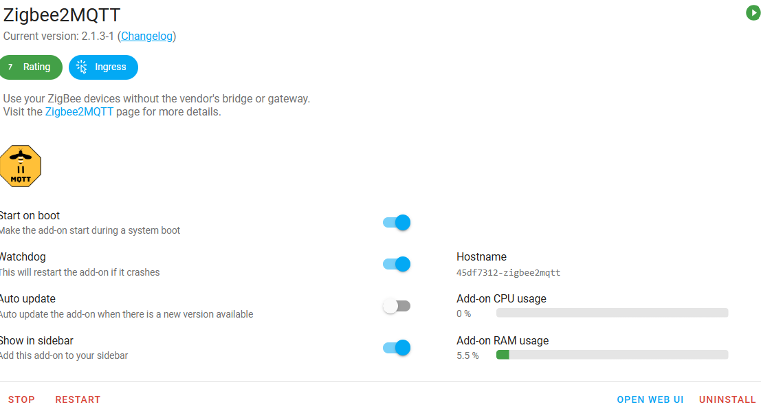The image size is (761, 407).
Task: Visit the Zigbee2MQTT page link
Action: (x=79, y=111)
